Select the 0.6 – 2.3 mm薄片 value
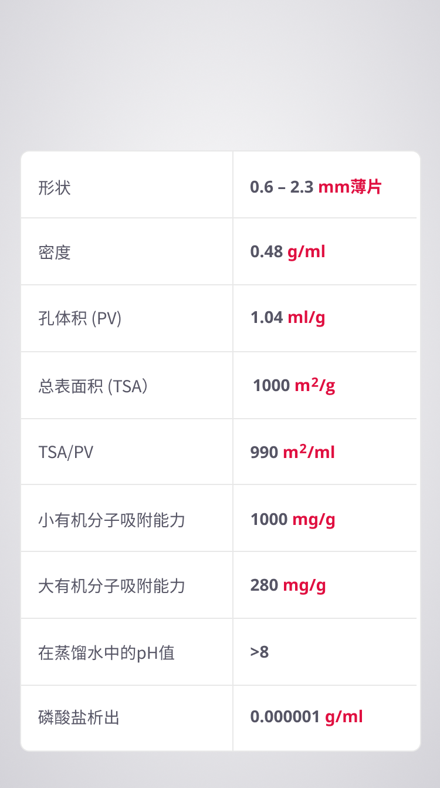Viewport: 440px width, 788px height. [316, 187]
